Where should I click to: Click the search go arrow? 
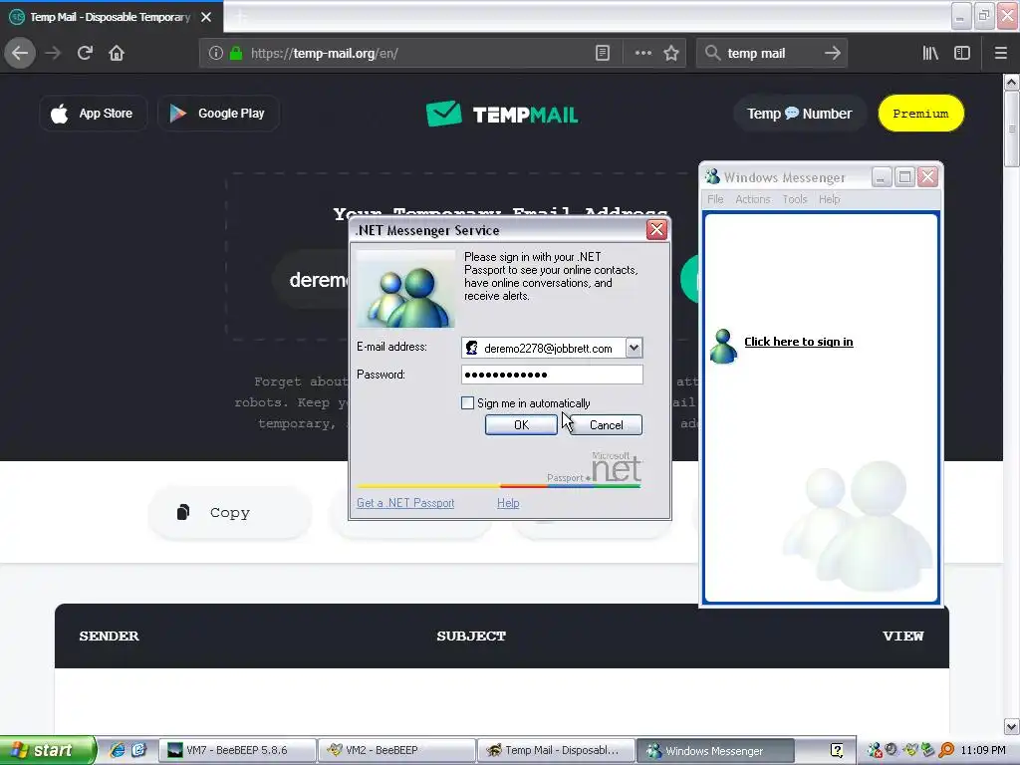pos(832,53)
